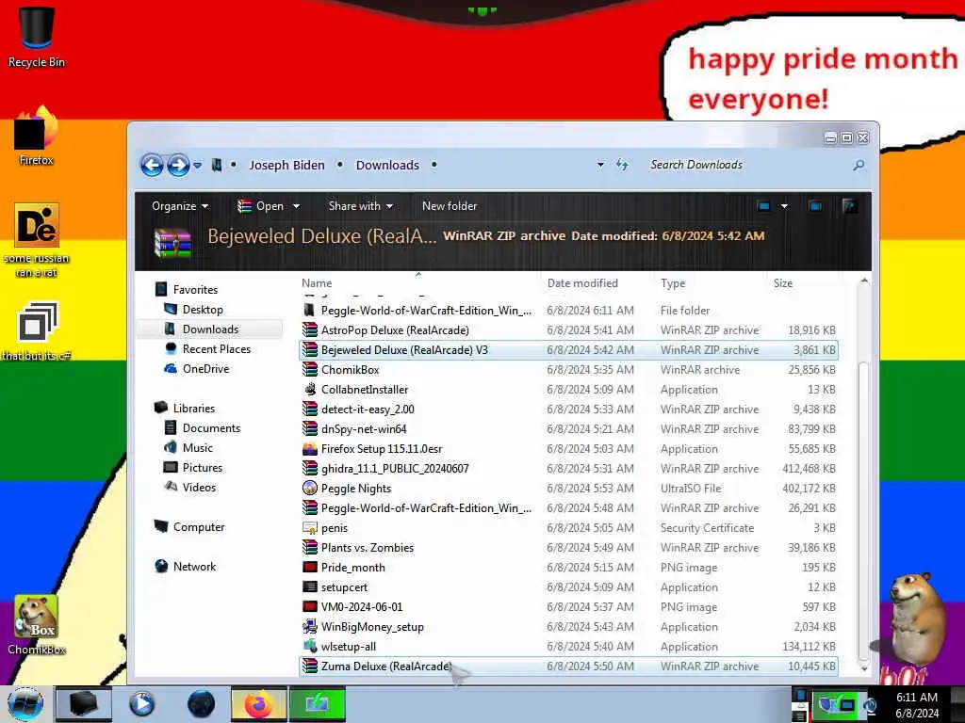Click the Pride_month PNG image icon

point(309,568)
